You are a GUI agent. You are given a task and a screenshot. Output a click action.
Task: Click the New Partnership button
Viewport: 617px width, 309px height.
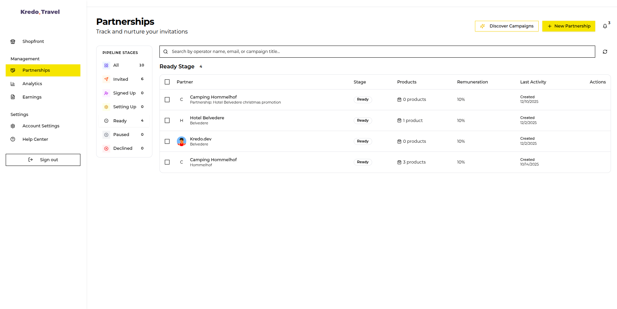[x=568, y=26]
